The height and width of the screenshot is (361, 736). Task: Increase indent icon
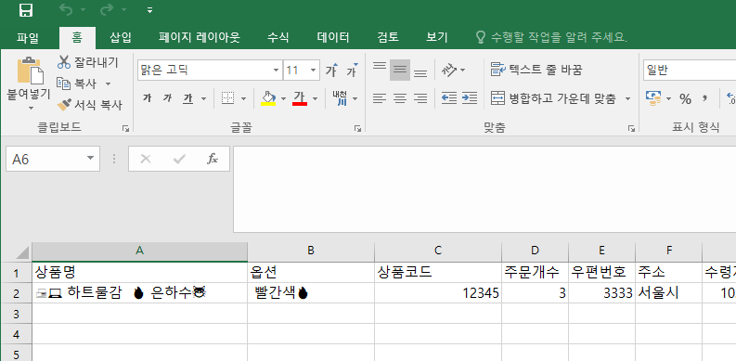click(x=470, y=98)
